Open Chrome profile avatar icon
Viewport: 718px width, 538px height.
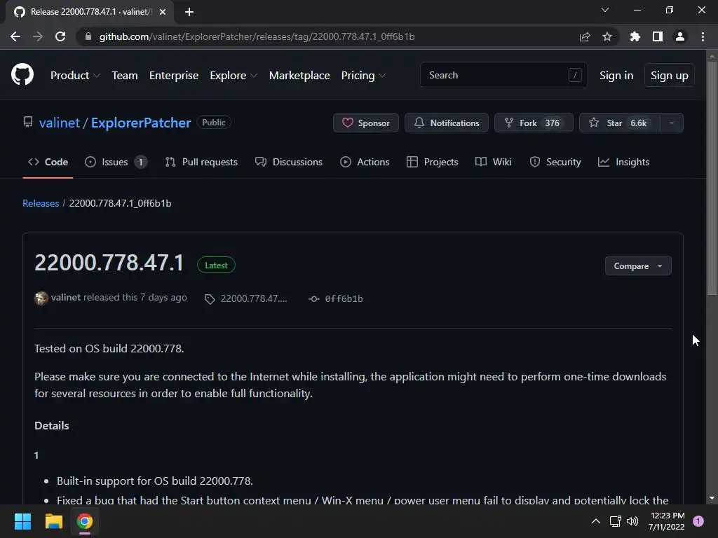point(679,36)
